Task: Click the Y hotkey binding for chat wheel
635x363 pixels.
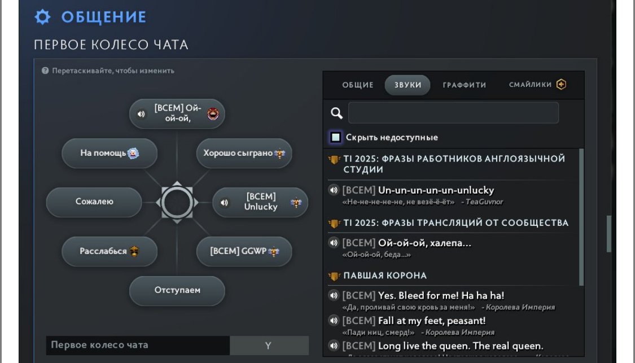Action: pos(269,345)
